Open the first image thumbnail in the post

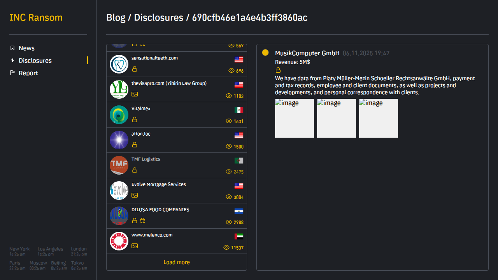295,118
